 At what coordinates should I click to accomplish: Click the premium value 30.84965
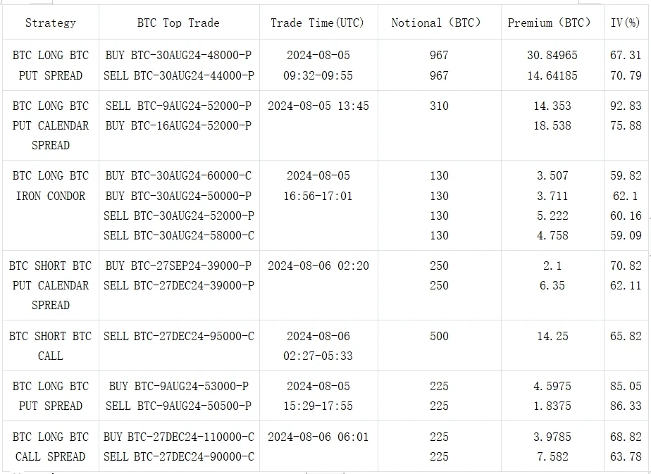tap(552, 55)
